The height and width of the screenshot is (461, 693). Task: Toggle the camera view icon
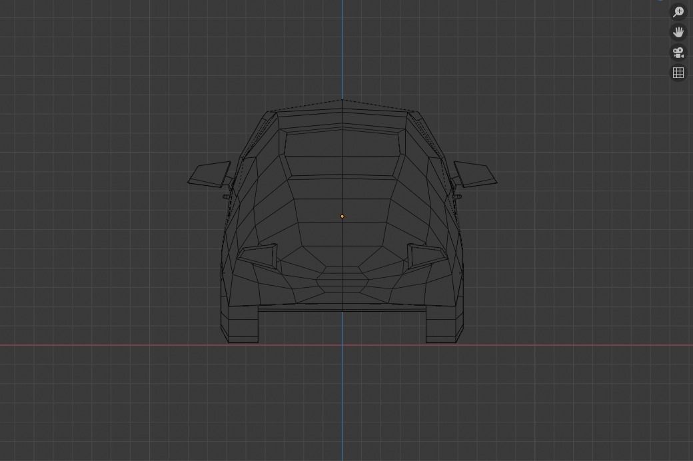coord(678,52)
